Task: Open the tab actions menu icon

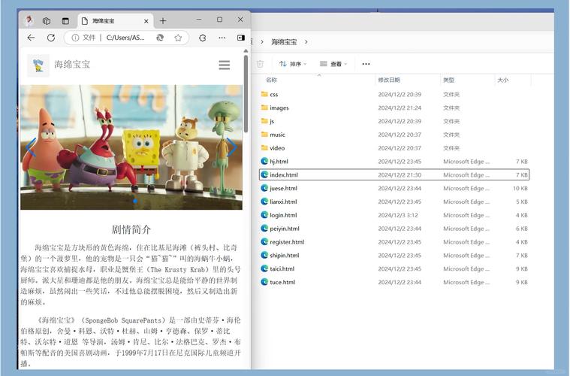Action: pos(65,21)
